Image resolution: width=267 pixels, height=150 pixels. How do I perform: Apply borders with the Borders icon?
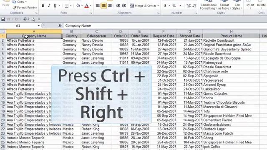click(67, 5)
